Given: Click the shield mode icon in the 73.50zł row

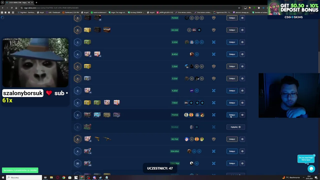Looking at the screenshot, I should (x=214, y=18).
